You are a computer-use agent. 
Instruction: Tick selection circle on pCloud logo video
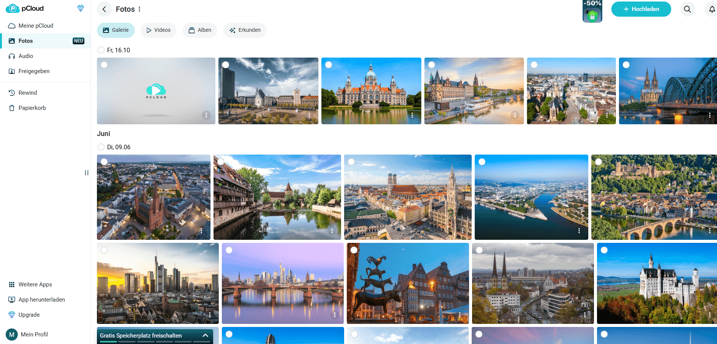click(104, 65)
